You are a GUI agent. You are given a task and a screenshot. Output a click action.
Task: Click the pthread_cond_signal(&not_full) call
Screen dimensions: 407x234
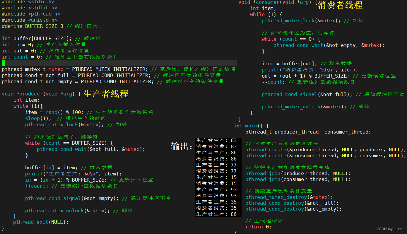[x=307, y=94]
